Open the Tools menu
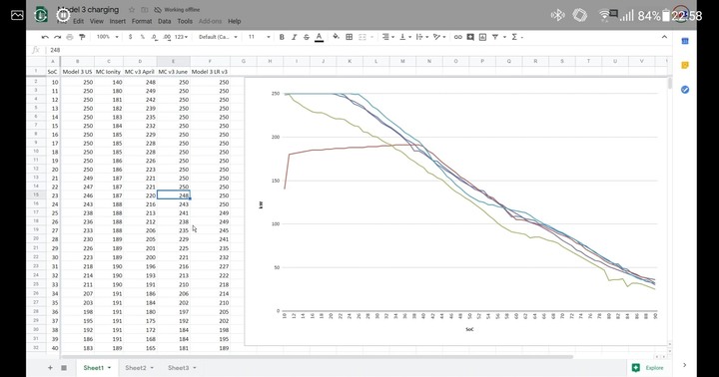The width and height of the screenshot is (719, 377). pyautogui.click(x=185, y=21)
